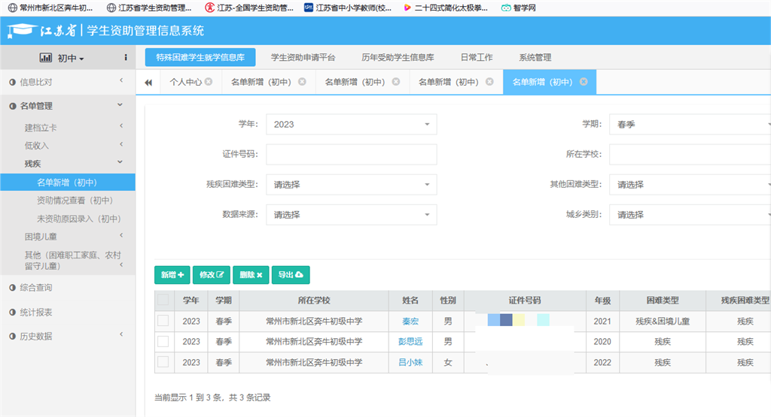The width and height of the screenshot is (771, 417).
Task: Select 名单新增（初中） sidebar item
Action: [67, 182]
